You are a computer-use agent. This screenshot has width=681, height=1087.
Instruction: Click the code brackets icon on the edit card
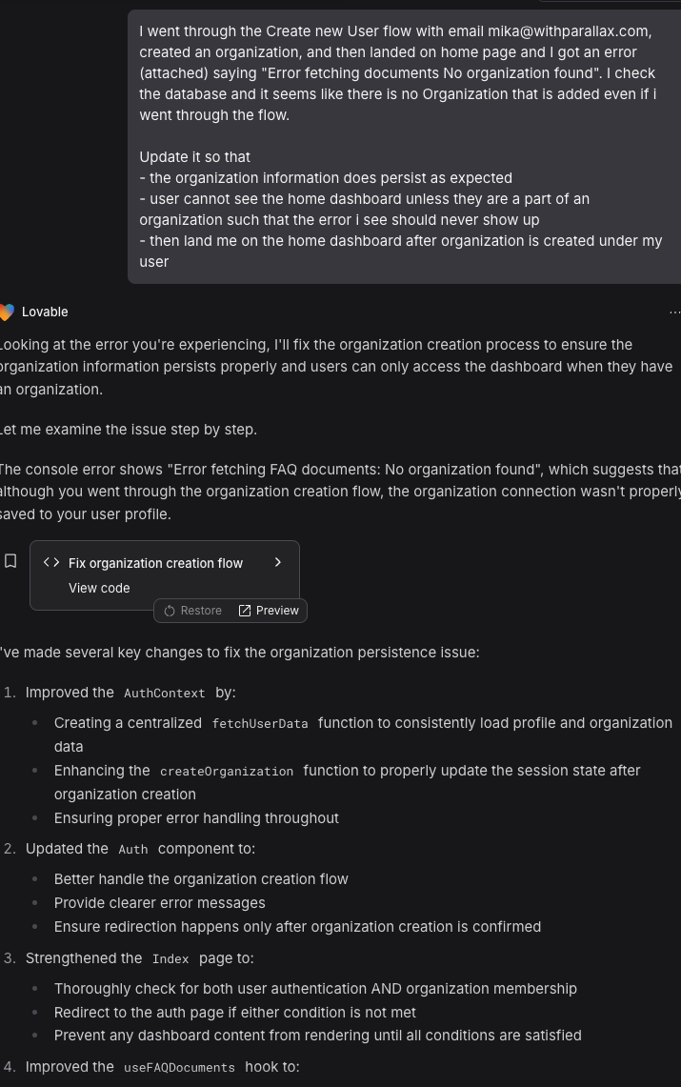[x=51, y=562]
